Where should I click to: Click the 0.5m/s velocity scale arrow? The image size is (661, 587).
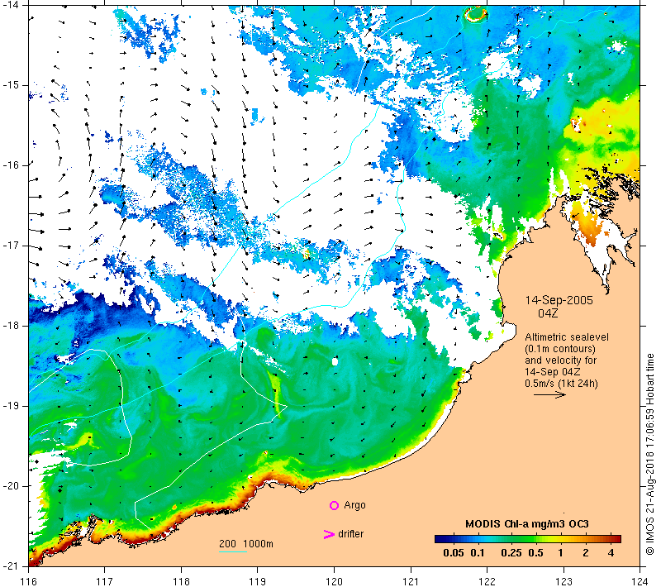click(x=549, y=394)
